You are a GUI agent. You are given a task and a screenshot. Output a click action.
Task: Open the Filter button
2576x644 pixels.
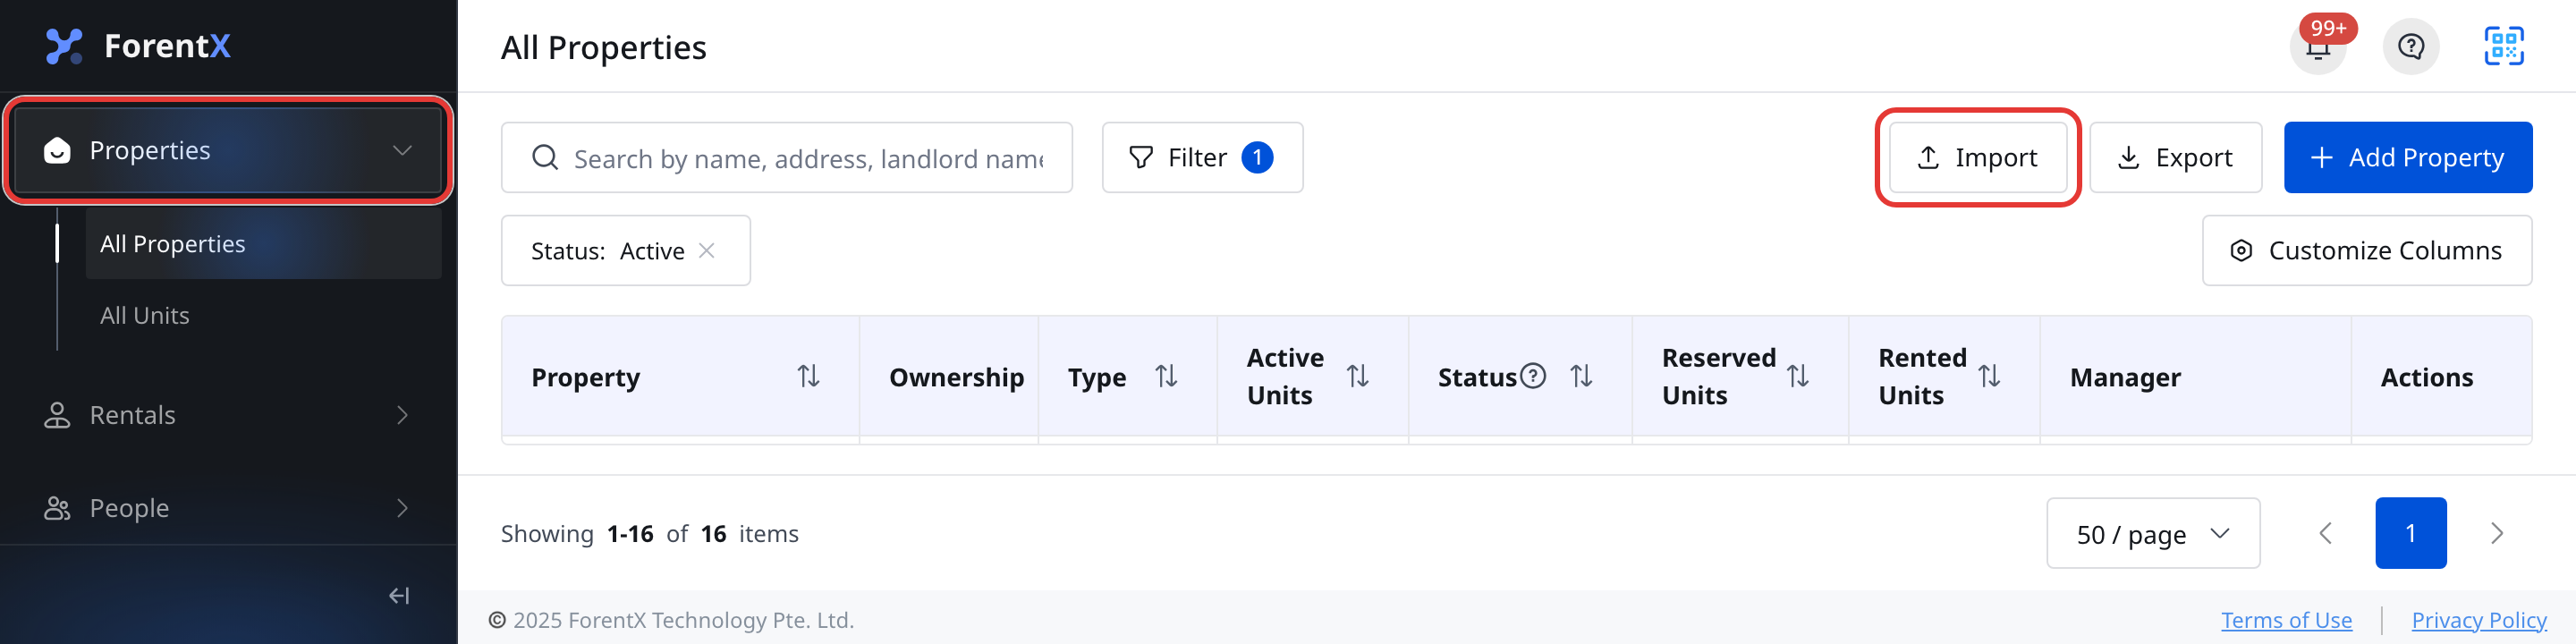(x=1202, y=157)
